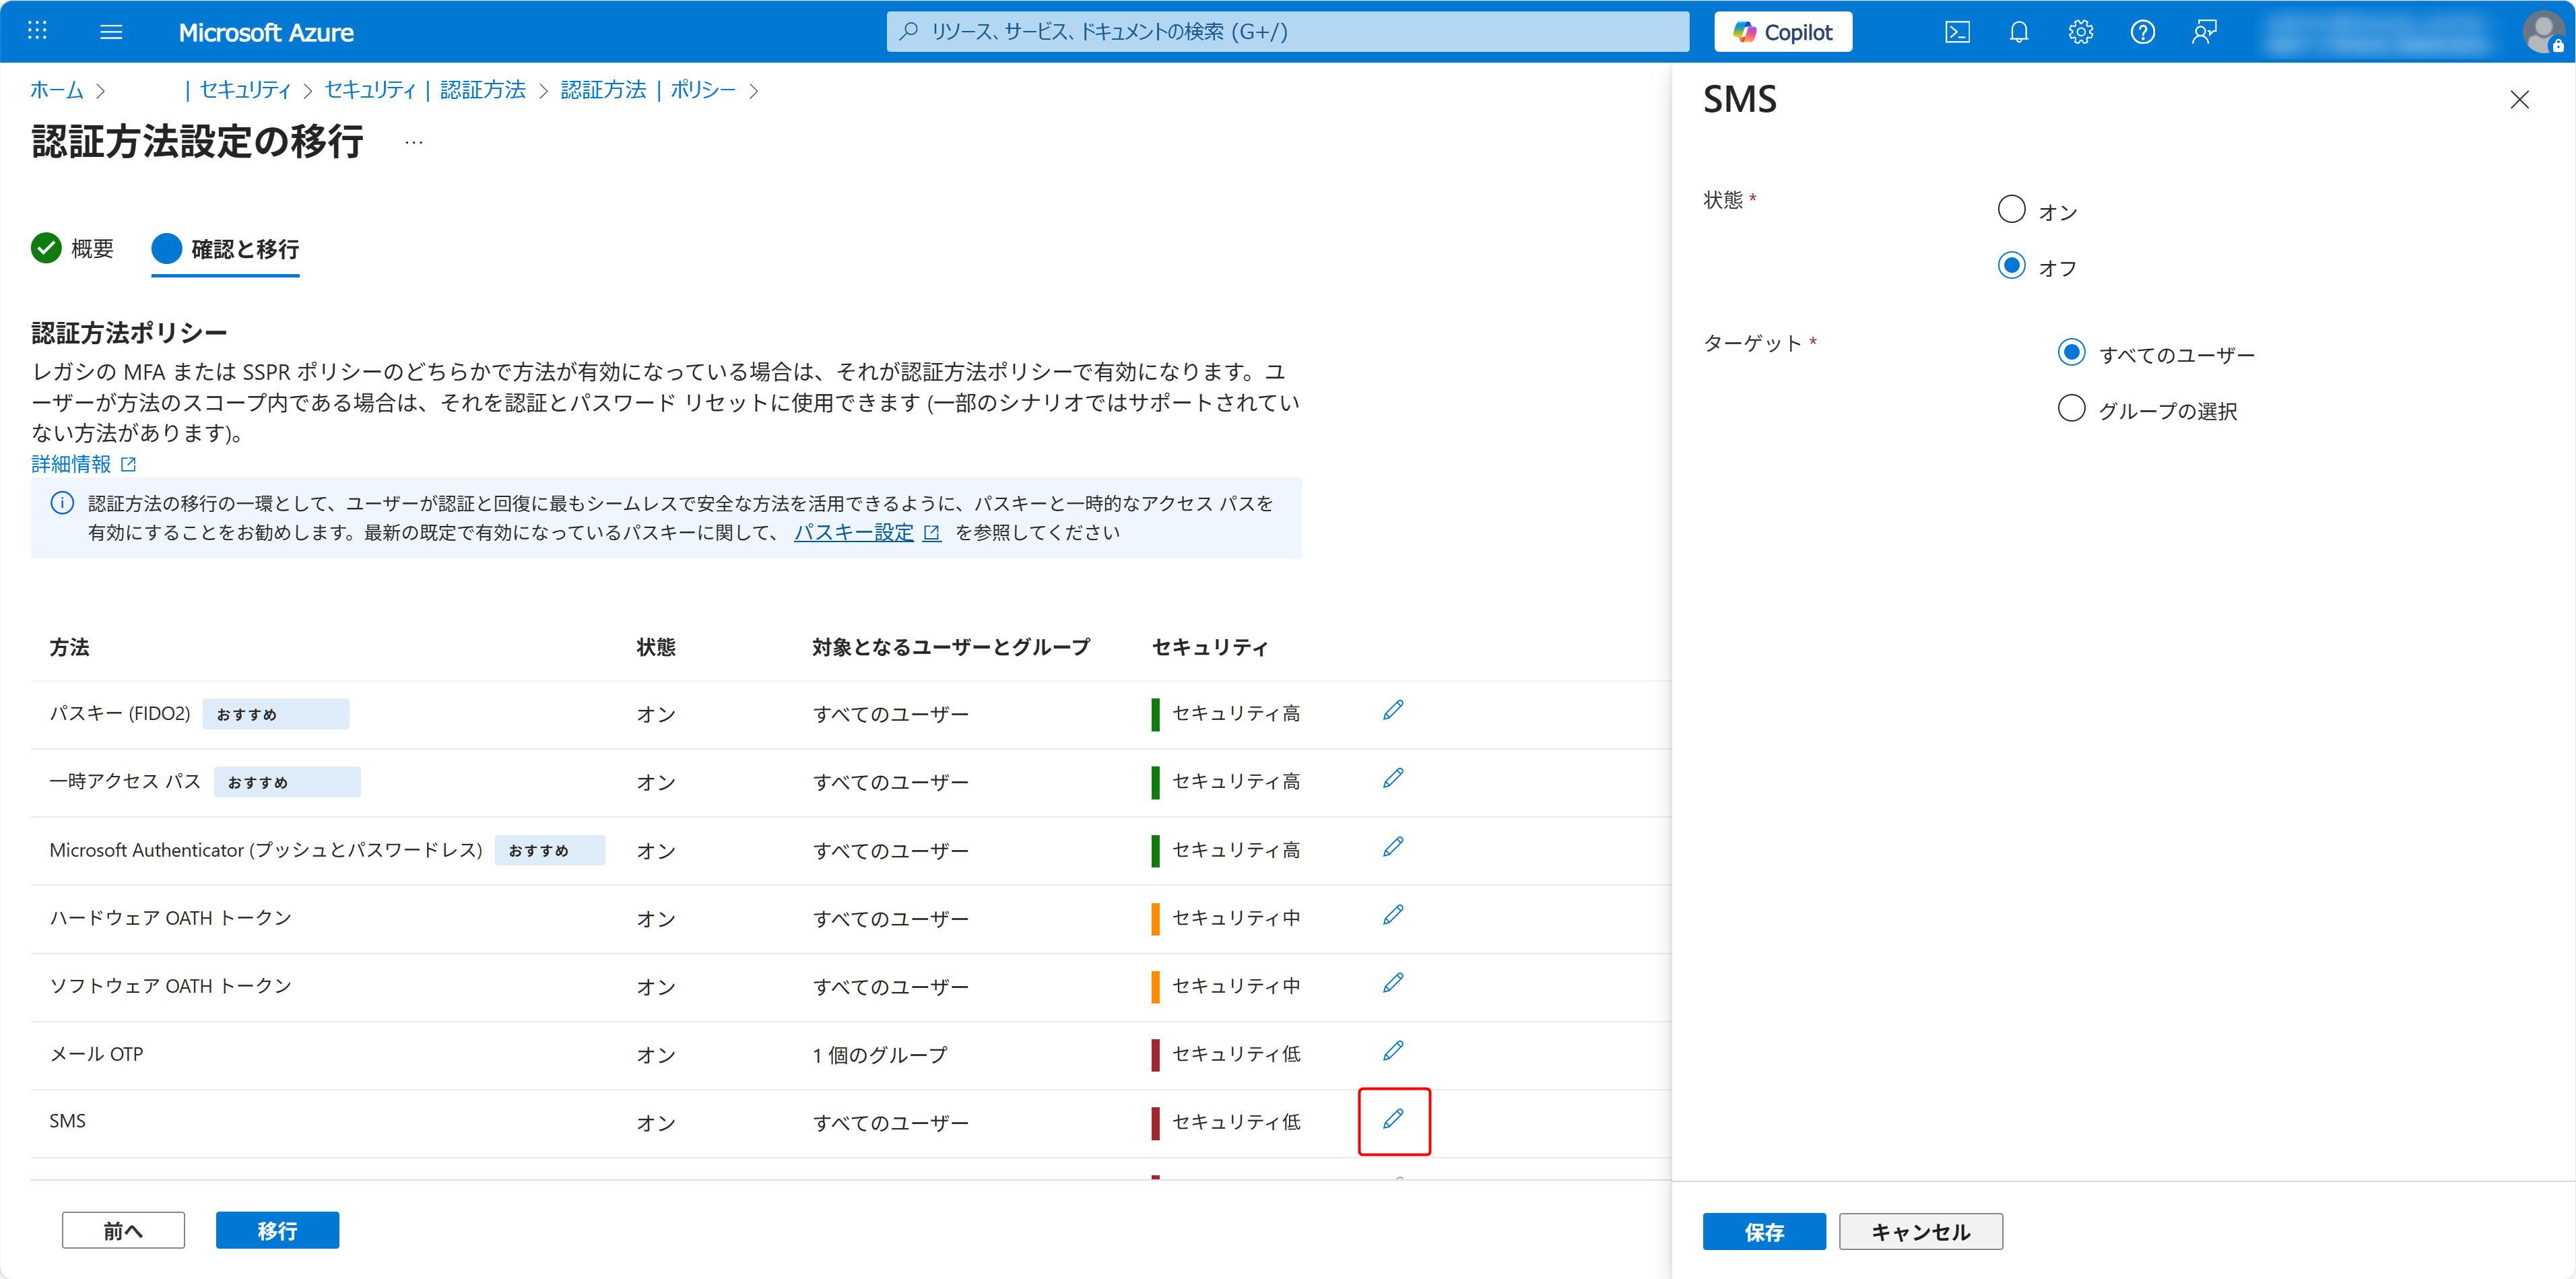Open the page ellipsis more menu
The width and height of the screenshot is (2576, 1279).
414,143
